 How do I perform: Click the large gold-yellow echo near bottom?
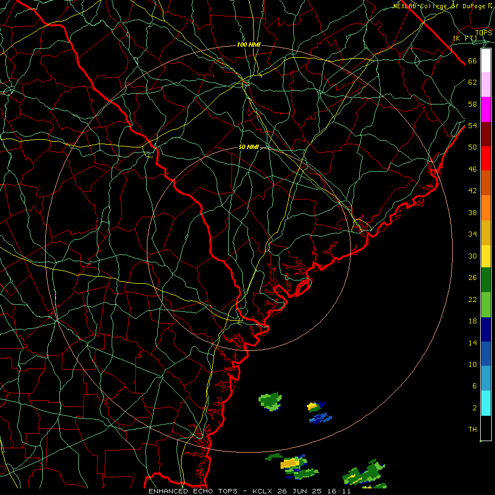(290, 463)
